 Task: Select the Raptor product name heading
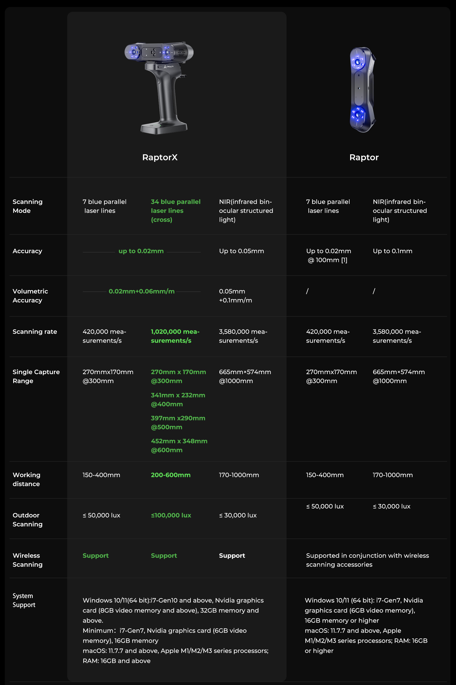click(364, 157)
